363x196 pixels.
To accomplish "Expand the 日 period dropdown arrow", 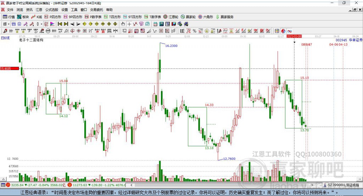I will 9,24.
